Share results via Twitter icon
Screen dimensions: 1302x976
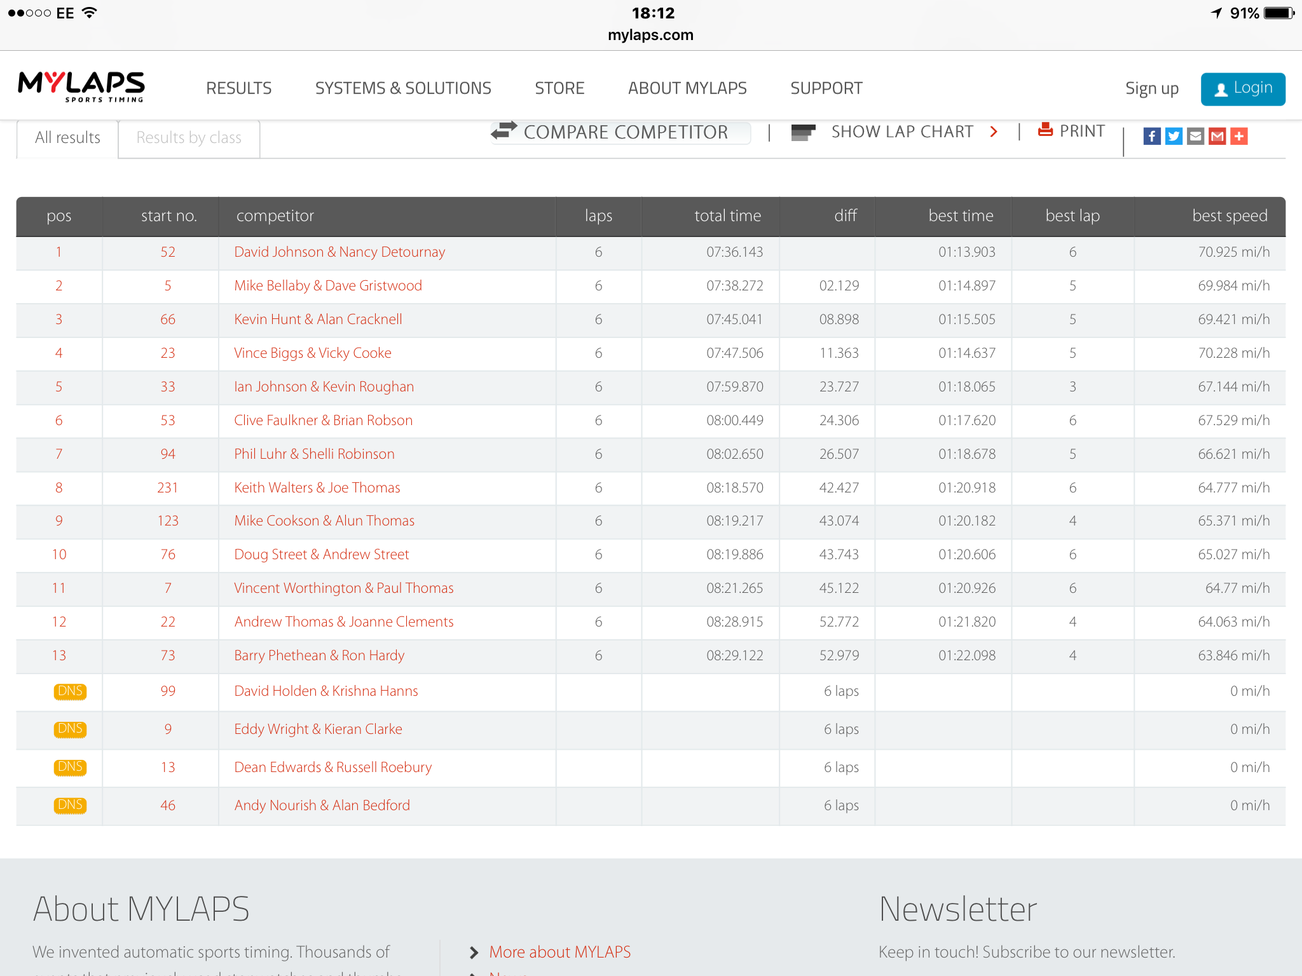(x=1174, y=137)
